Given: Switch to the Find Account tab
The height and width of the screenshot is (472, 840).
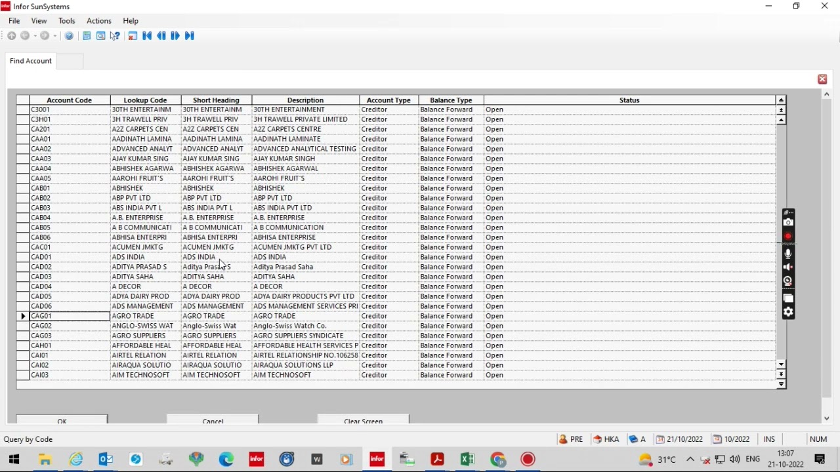Looking at the screenshot, I should [x=31, y=61].
